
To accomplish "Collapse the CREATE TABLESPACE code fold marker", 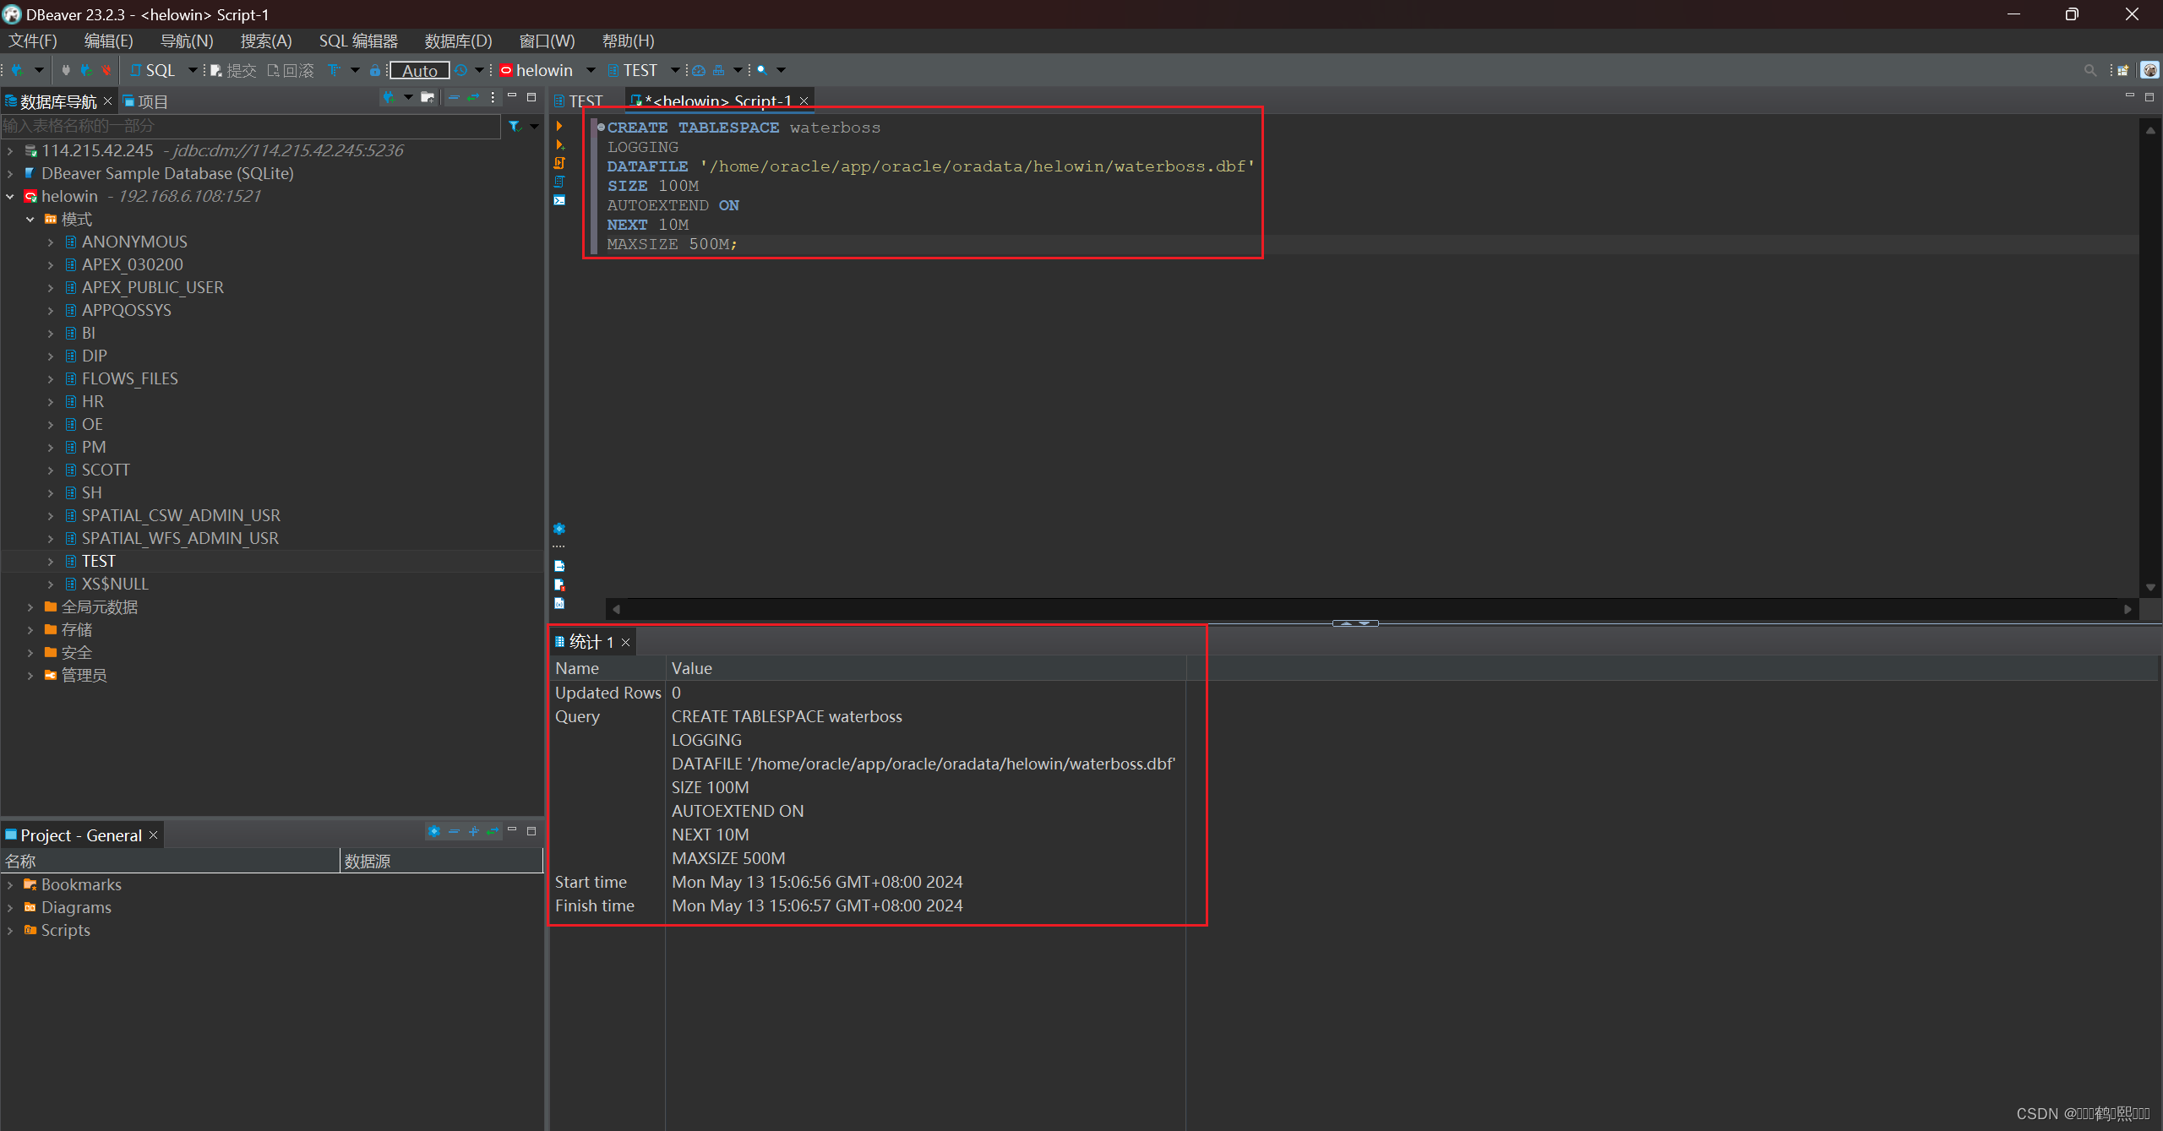I will [601, 128].
